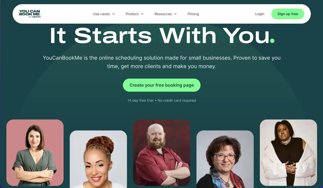Screen dimensions: 323x188
Task: Select the photo of woman in green dress
Action: pyautogui.click(x=35, y=153)
